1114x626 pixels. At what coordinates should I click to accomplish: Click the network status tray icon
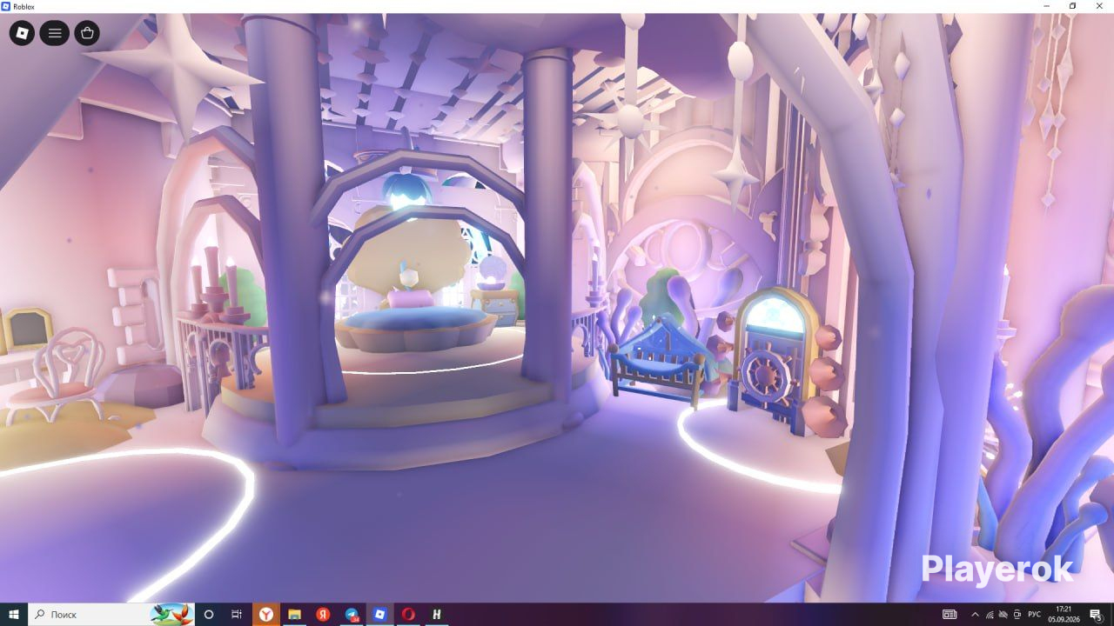pyautogui.click(x=990, y=615)
